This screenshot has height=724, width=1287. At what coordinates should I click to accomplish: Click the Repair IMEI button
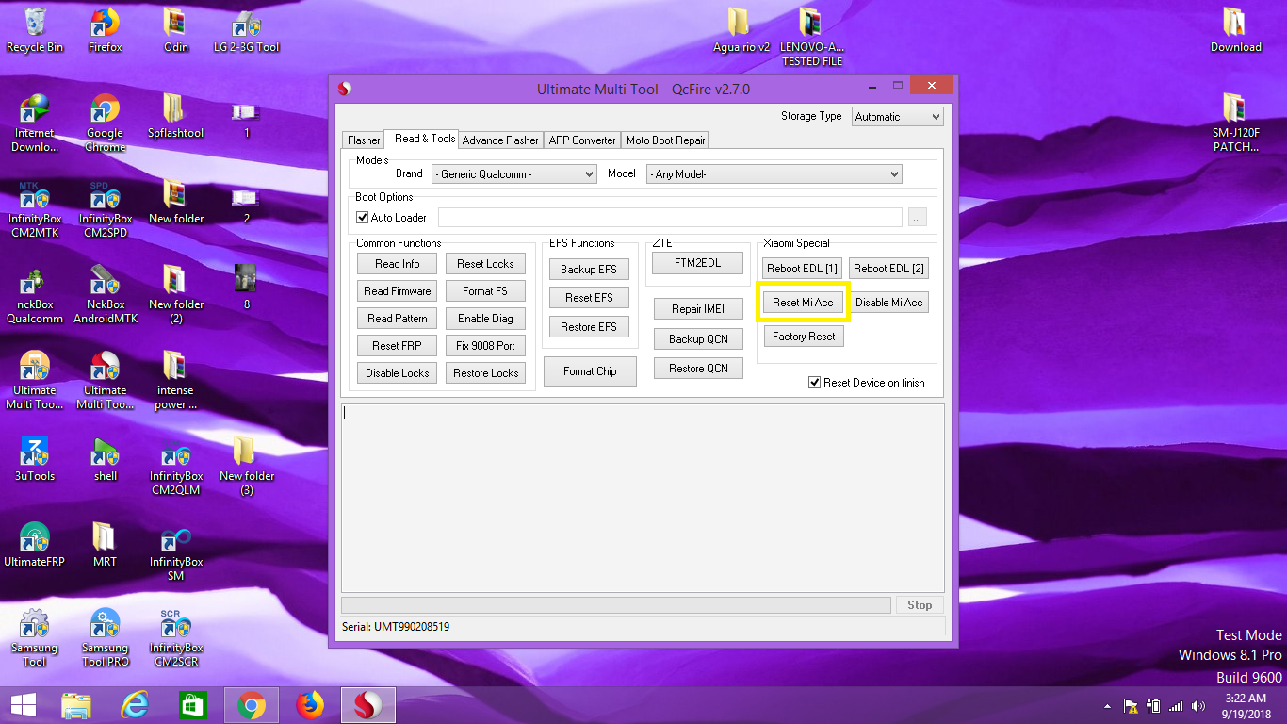(x=698, y=309)
